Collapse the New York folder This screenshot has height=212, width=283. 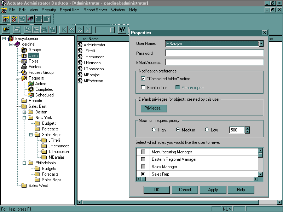(x=24, y=118)
